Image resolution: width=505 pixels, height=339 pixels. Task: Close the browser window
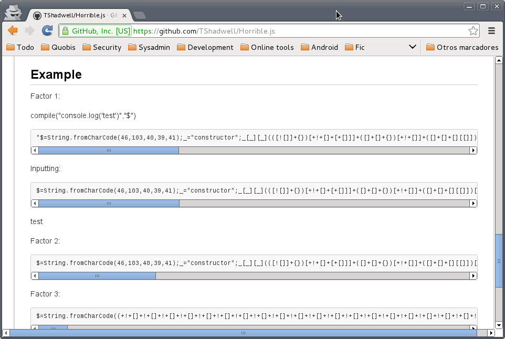[x=497, y=6]
